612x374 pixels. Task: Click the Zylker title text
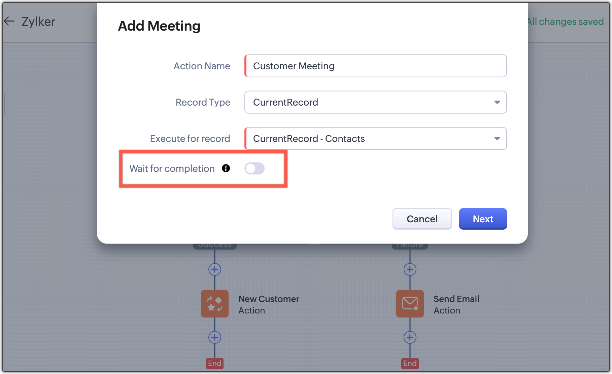(x=38, y=22)
